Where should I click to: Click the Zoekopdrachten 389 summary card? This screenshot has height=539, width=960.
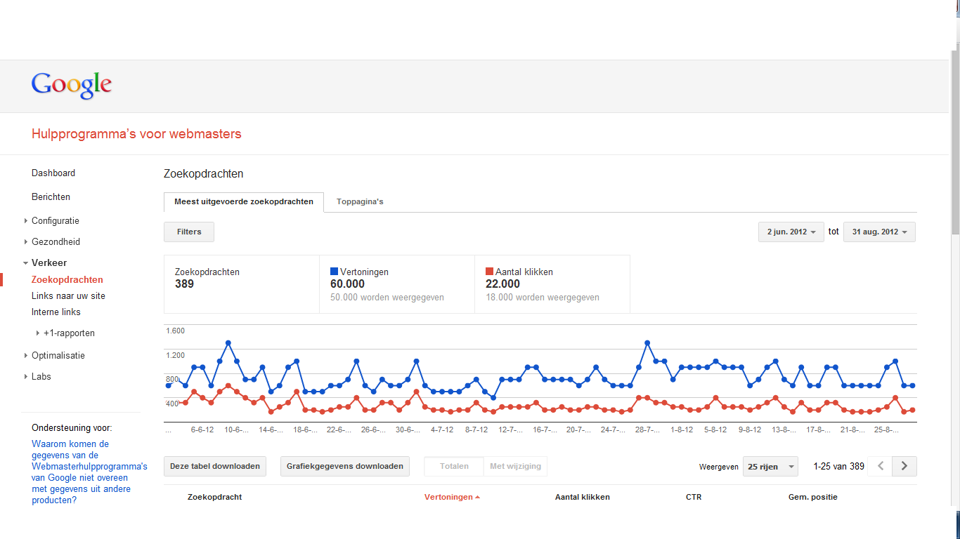point(242,284)
